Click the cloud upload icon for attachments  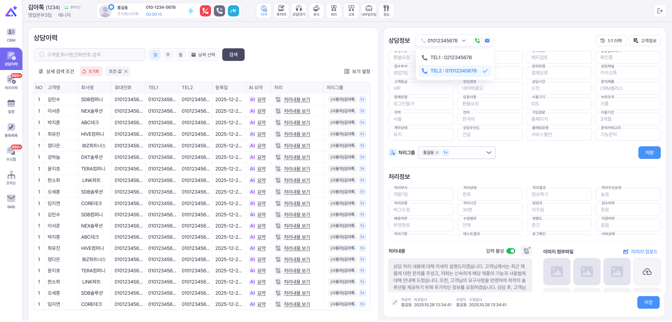point(647,272)
